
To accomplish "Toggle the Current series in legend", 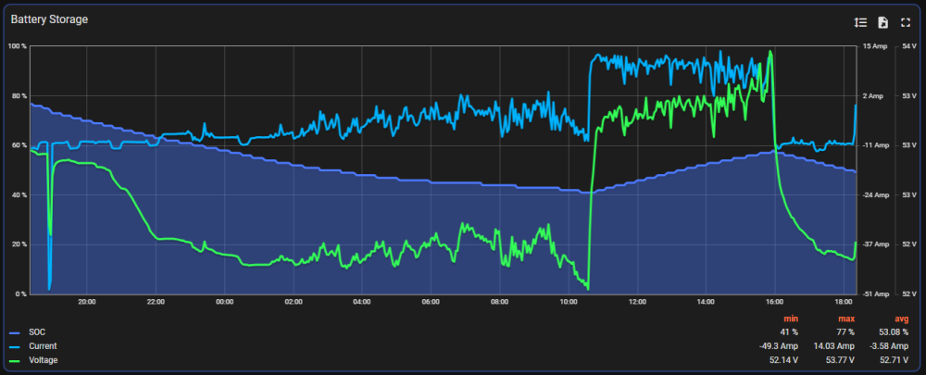I will pos(44,346).
